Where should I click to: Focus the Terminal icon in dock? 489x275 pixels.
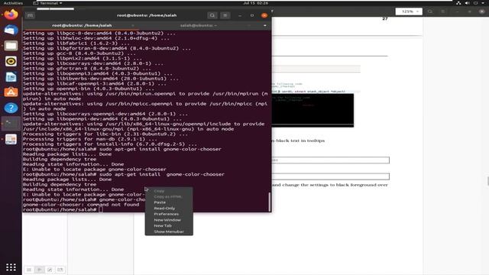[11, 124]
